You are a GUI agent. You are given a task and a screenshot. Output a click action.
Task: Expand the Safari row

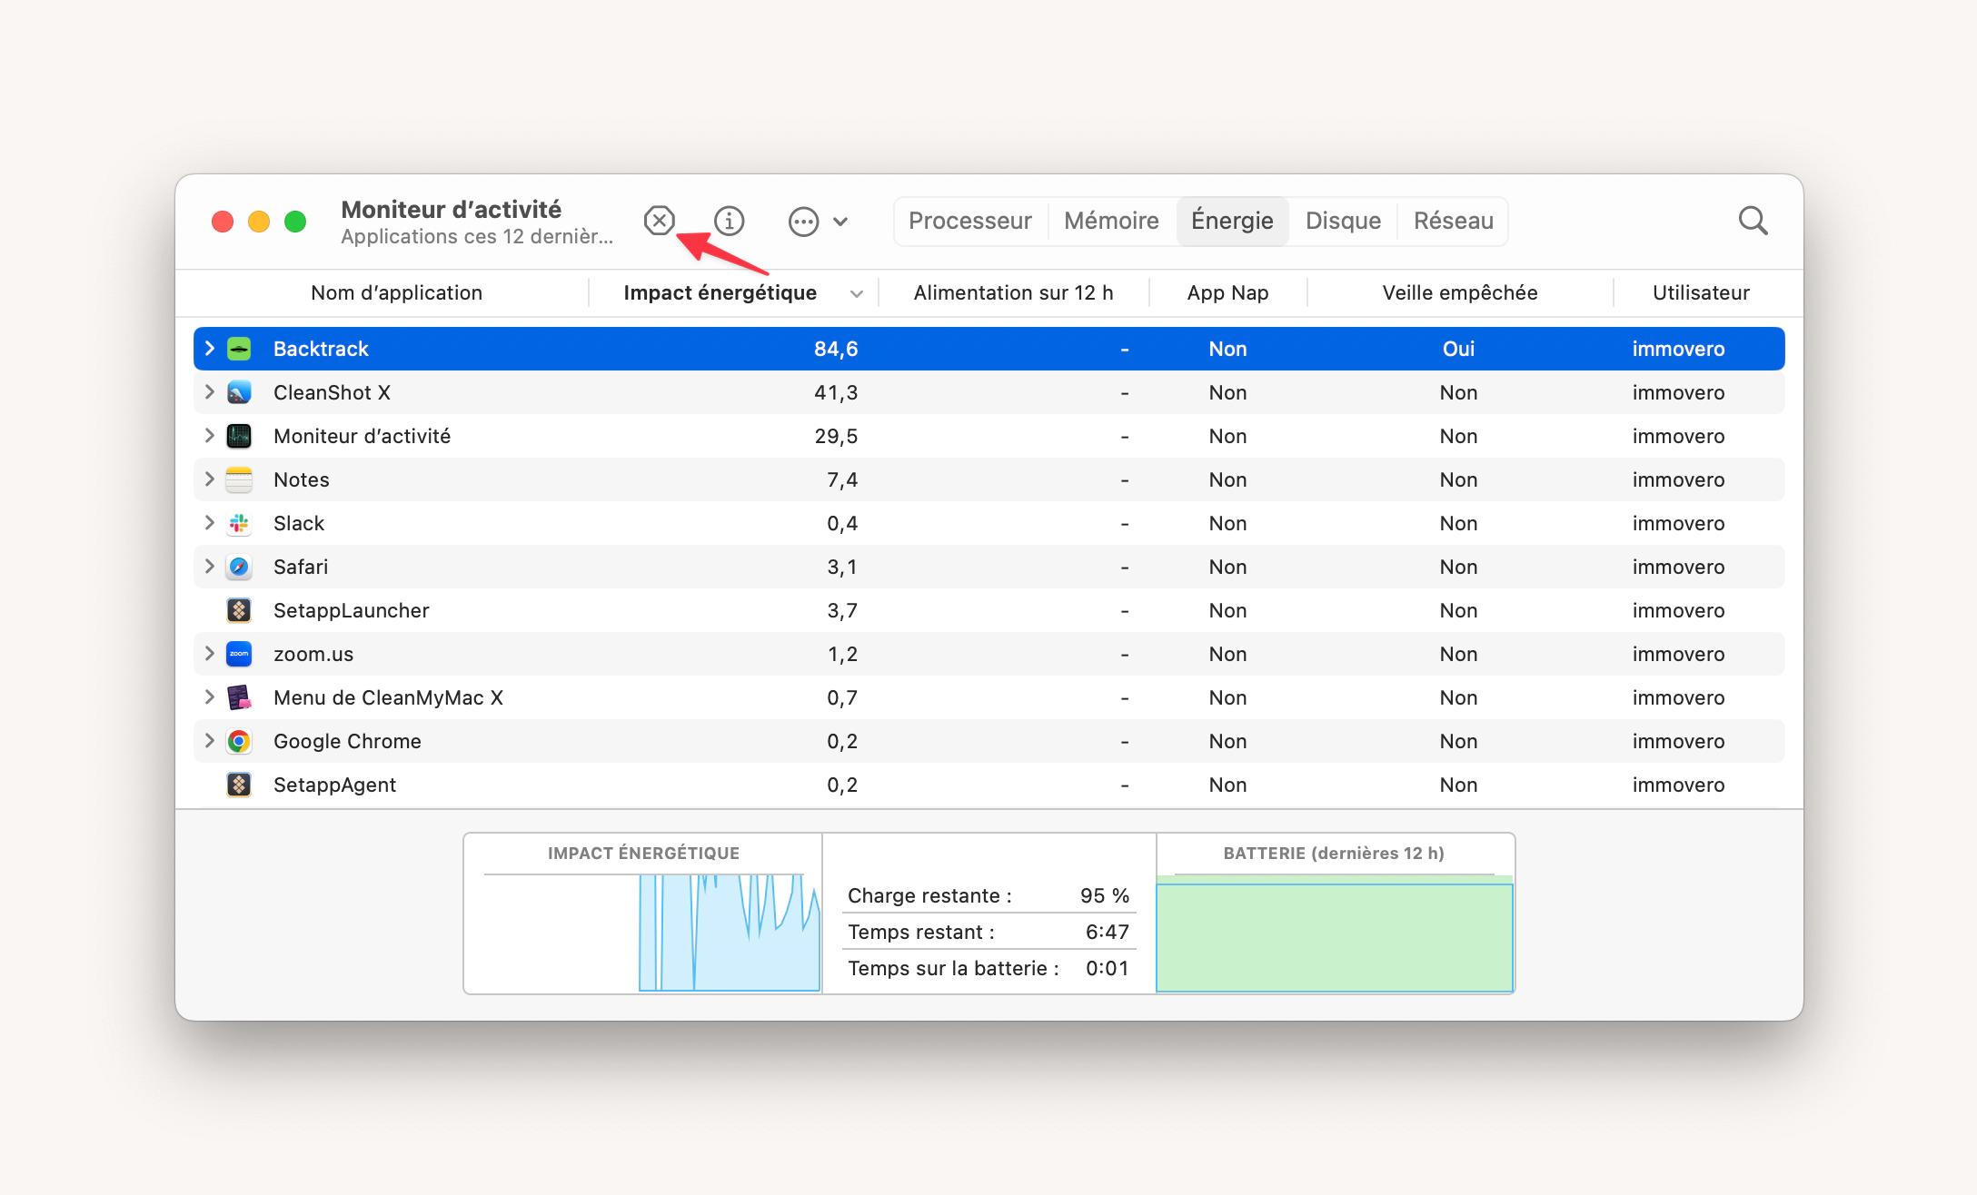pos(209,567)
